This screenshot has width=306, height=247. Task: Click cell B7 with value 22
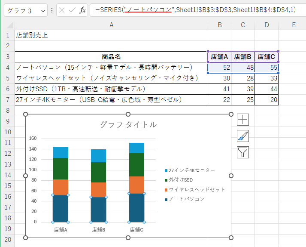click(x=220, y=100)
